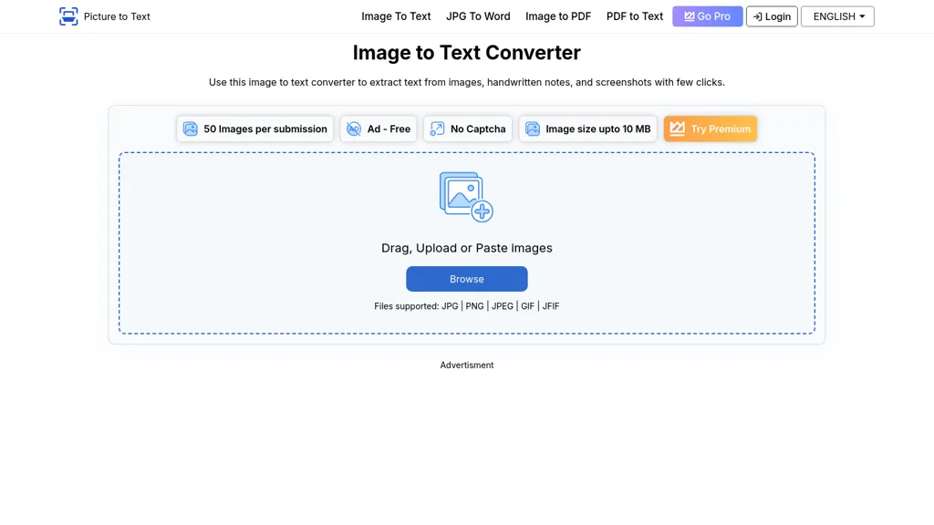Open the PDF to Text page
This screenshot has width=934, height=525.
635,16
